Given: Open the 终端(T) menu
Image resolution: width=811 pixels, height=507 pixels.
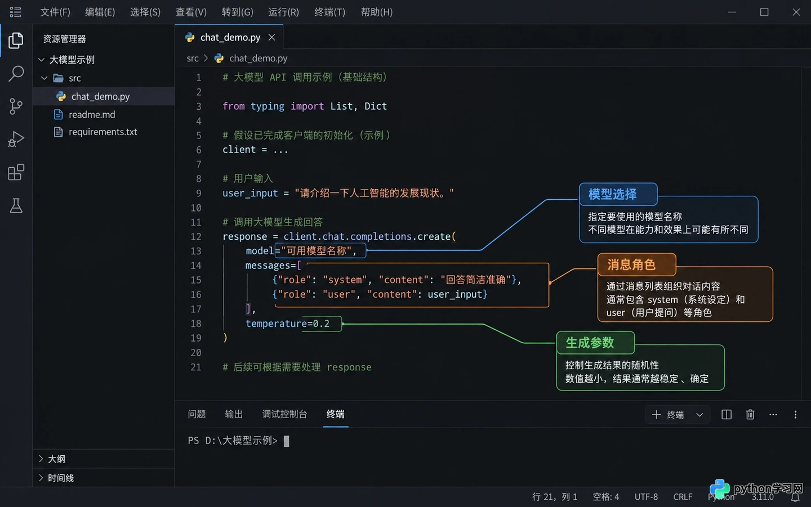Looking at the screenshot, I should (329, 12).
